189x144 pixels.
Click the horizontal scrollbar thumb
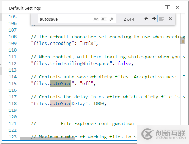[47, 139]
